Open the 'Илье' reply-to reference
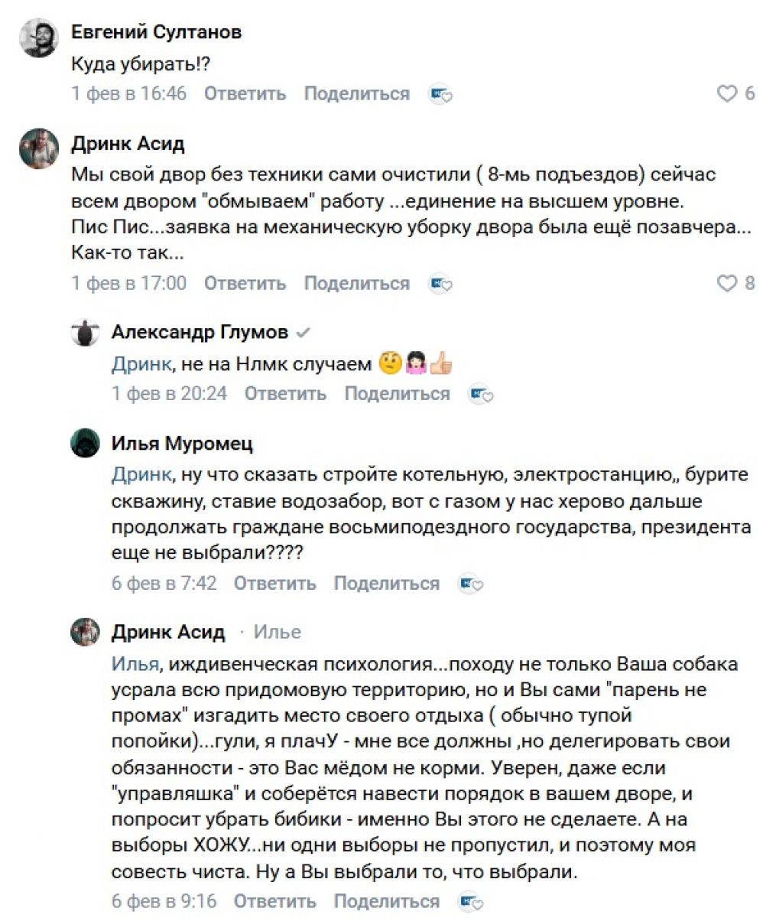Screen dimensions: 776x918 [x=277, y=633]
